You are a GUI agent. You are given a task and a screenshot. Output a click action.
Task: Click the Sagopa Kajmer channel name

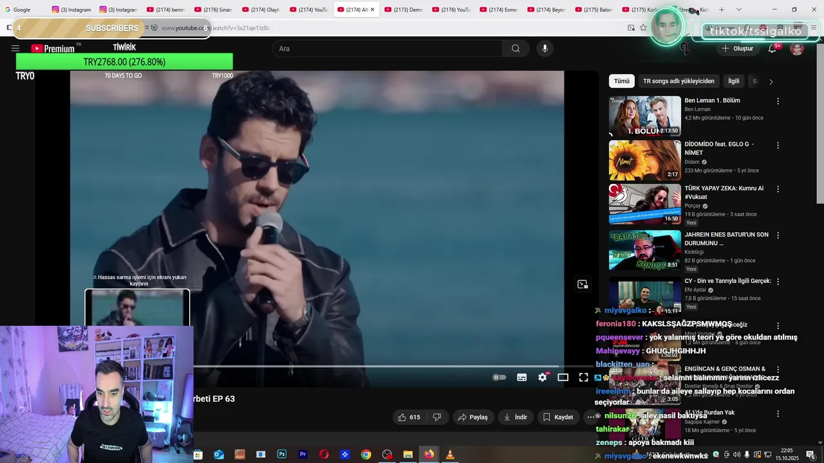pos(702,421)
